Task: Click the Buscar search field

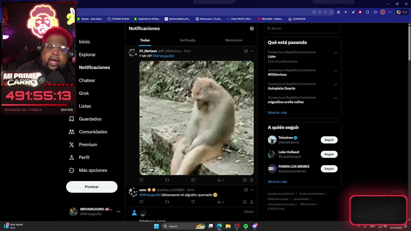Action: [302, 28]
